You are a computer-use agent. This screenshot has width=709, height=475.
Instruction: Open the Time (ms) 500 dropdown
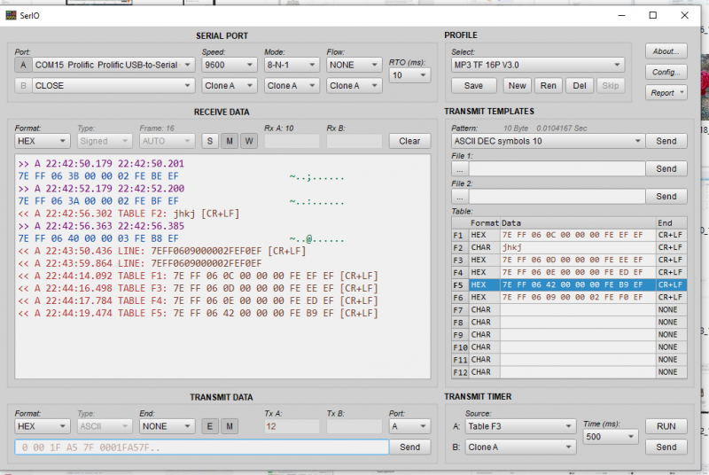pos(611,437)
